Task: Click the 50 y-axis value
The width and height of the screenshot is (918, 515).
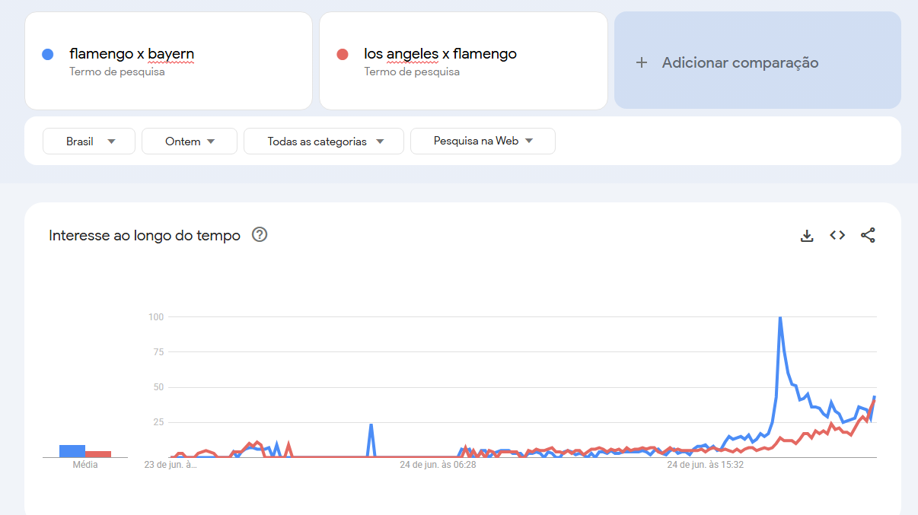Action: [x=158, y=387]
